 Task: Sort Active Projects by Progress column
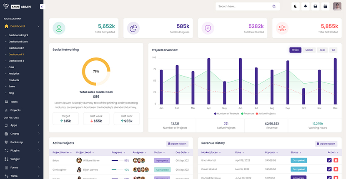(118, 152)
